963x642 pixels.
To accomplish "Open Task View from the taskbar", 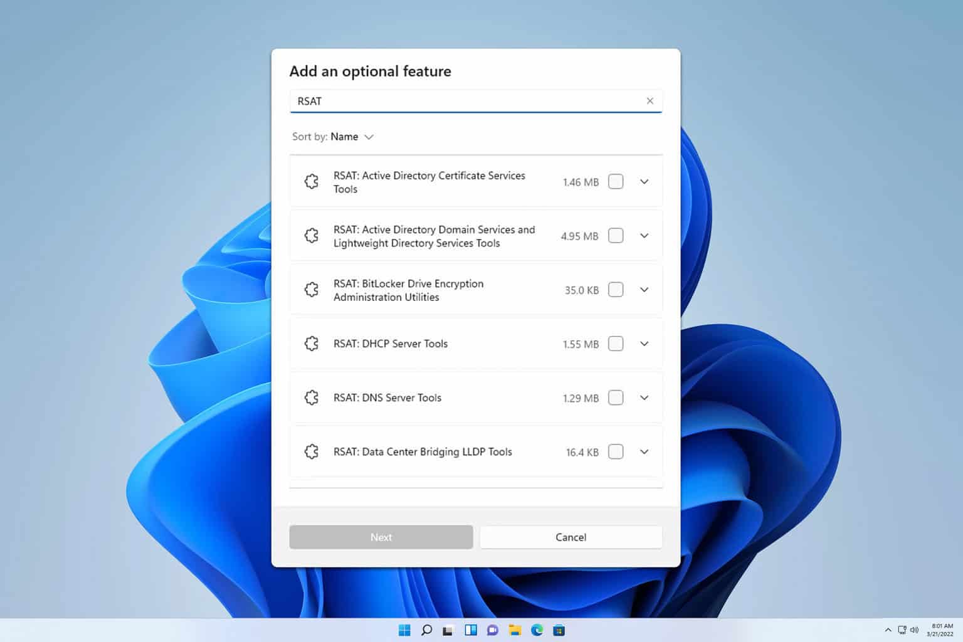I will tap(448, 630).
